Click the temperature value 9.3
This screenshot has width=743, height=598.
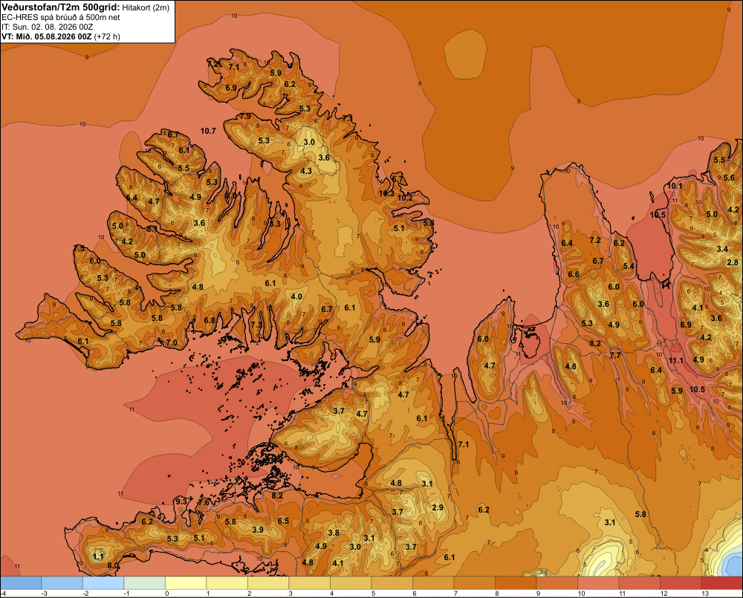(x=181, y=501)
